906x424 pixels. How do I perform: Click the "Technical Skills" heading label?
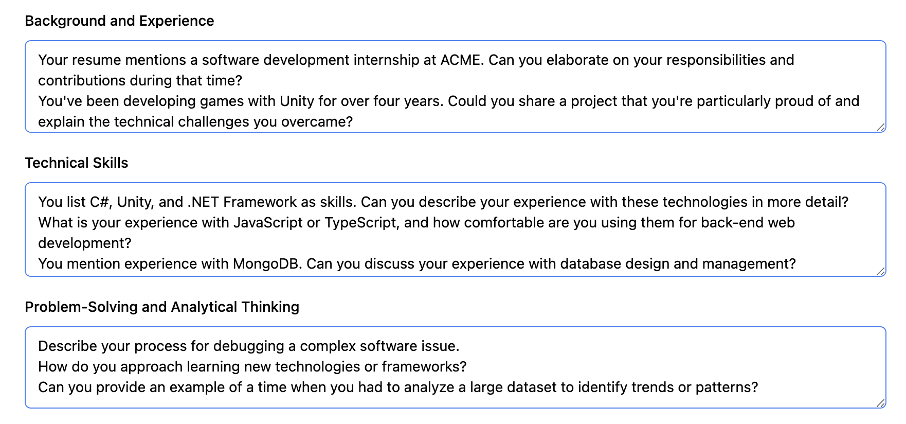coord(76,163)
